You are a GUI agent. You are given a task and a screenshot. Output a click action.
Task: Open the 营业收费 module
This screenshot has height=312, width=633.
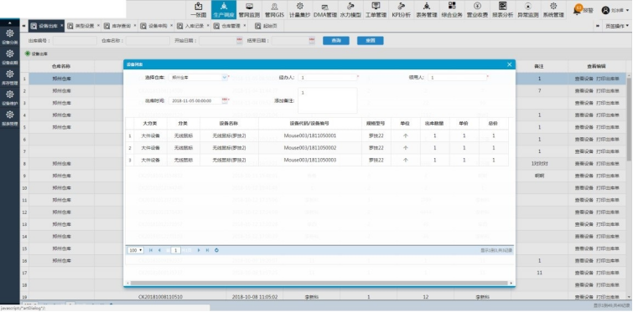[477, 10]
